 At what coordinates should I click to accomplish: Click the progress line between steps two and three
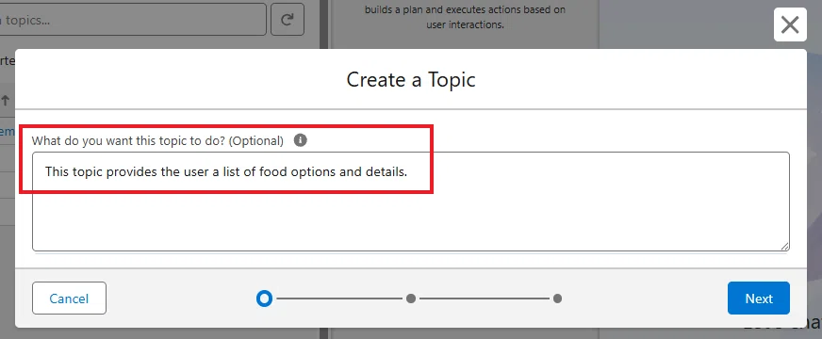point(485,299)
